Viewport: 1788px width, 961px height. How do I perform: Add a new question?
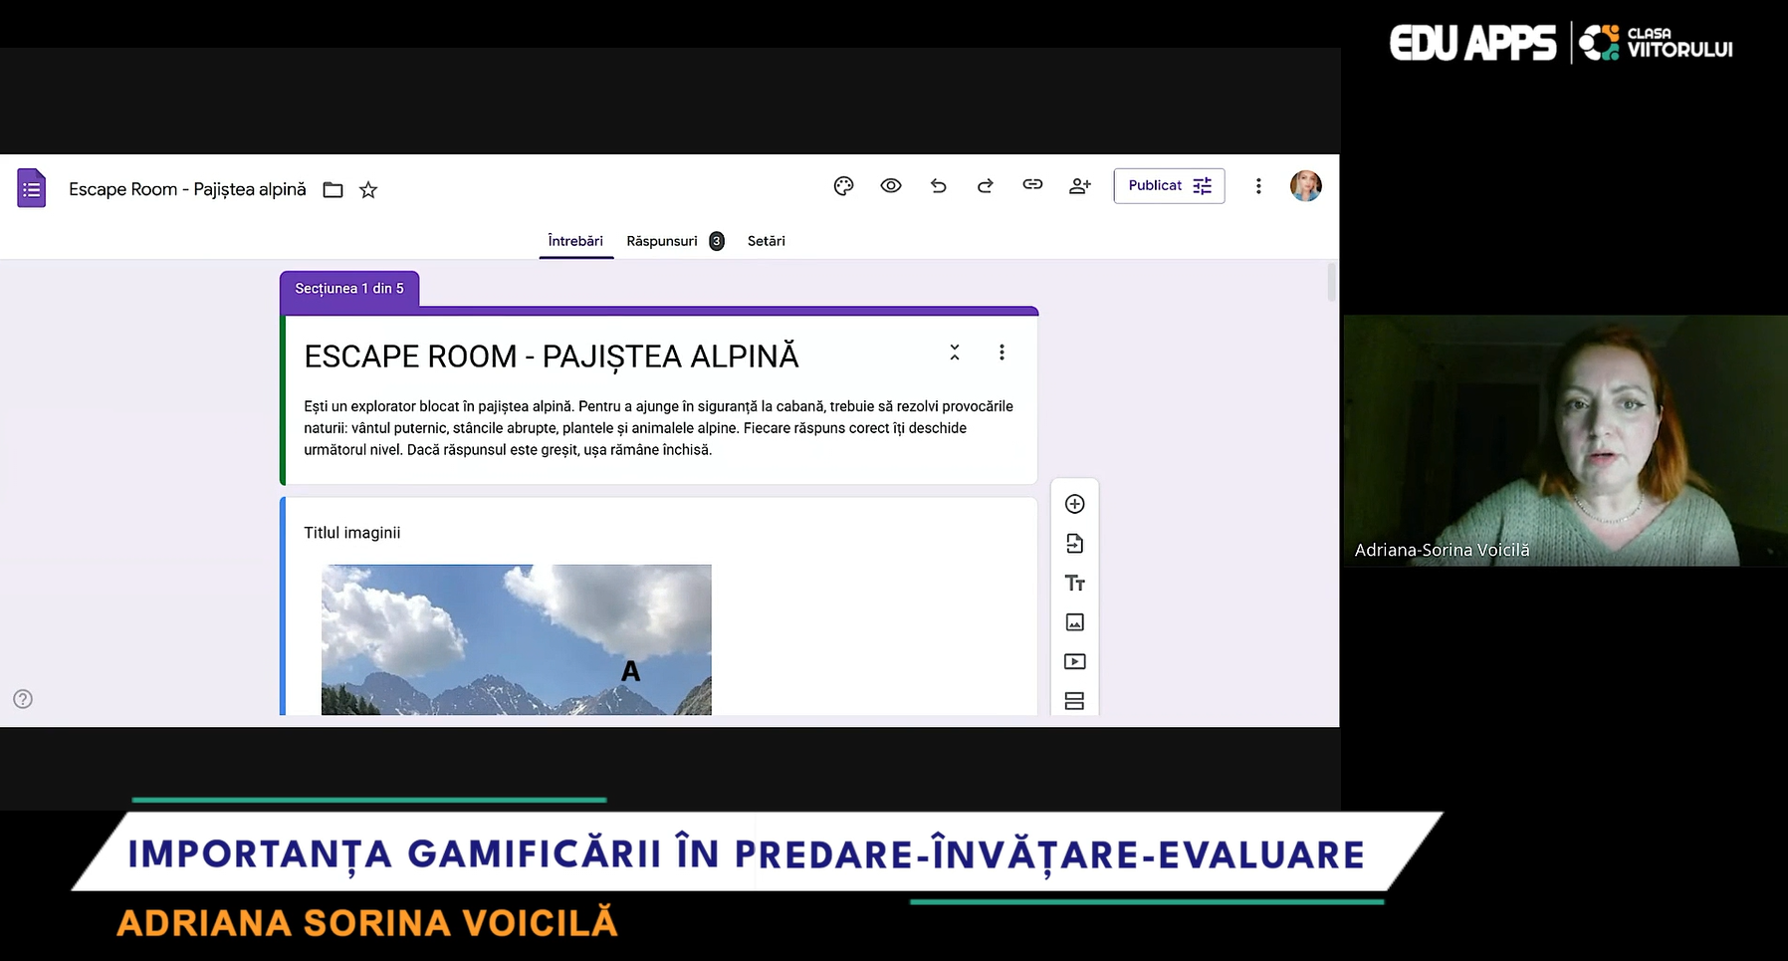tap(1075, 504)
